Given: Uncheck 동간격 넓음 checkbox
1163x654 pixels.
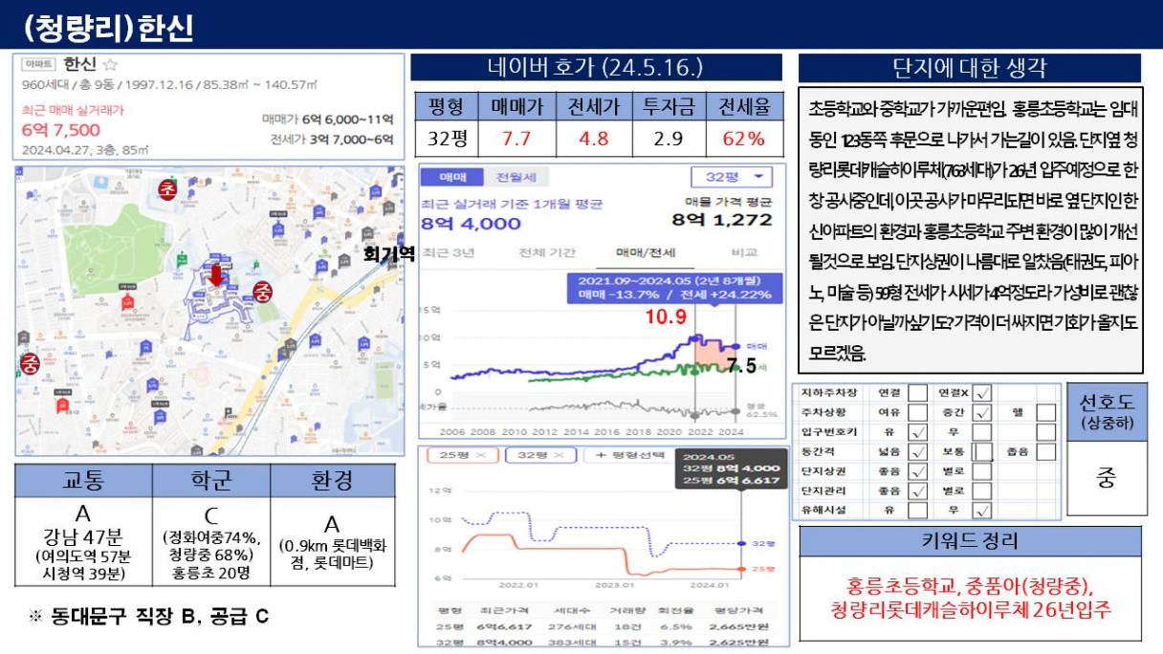Looking at the screenshot, I should [x=917, y=451].
